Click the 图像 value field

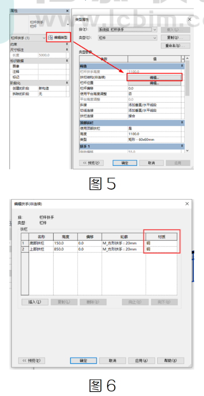52,66
